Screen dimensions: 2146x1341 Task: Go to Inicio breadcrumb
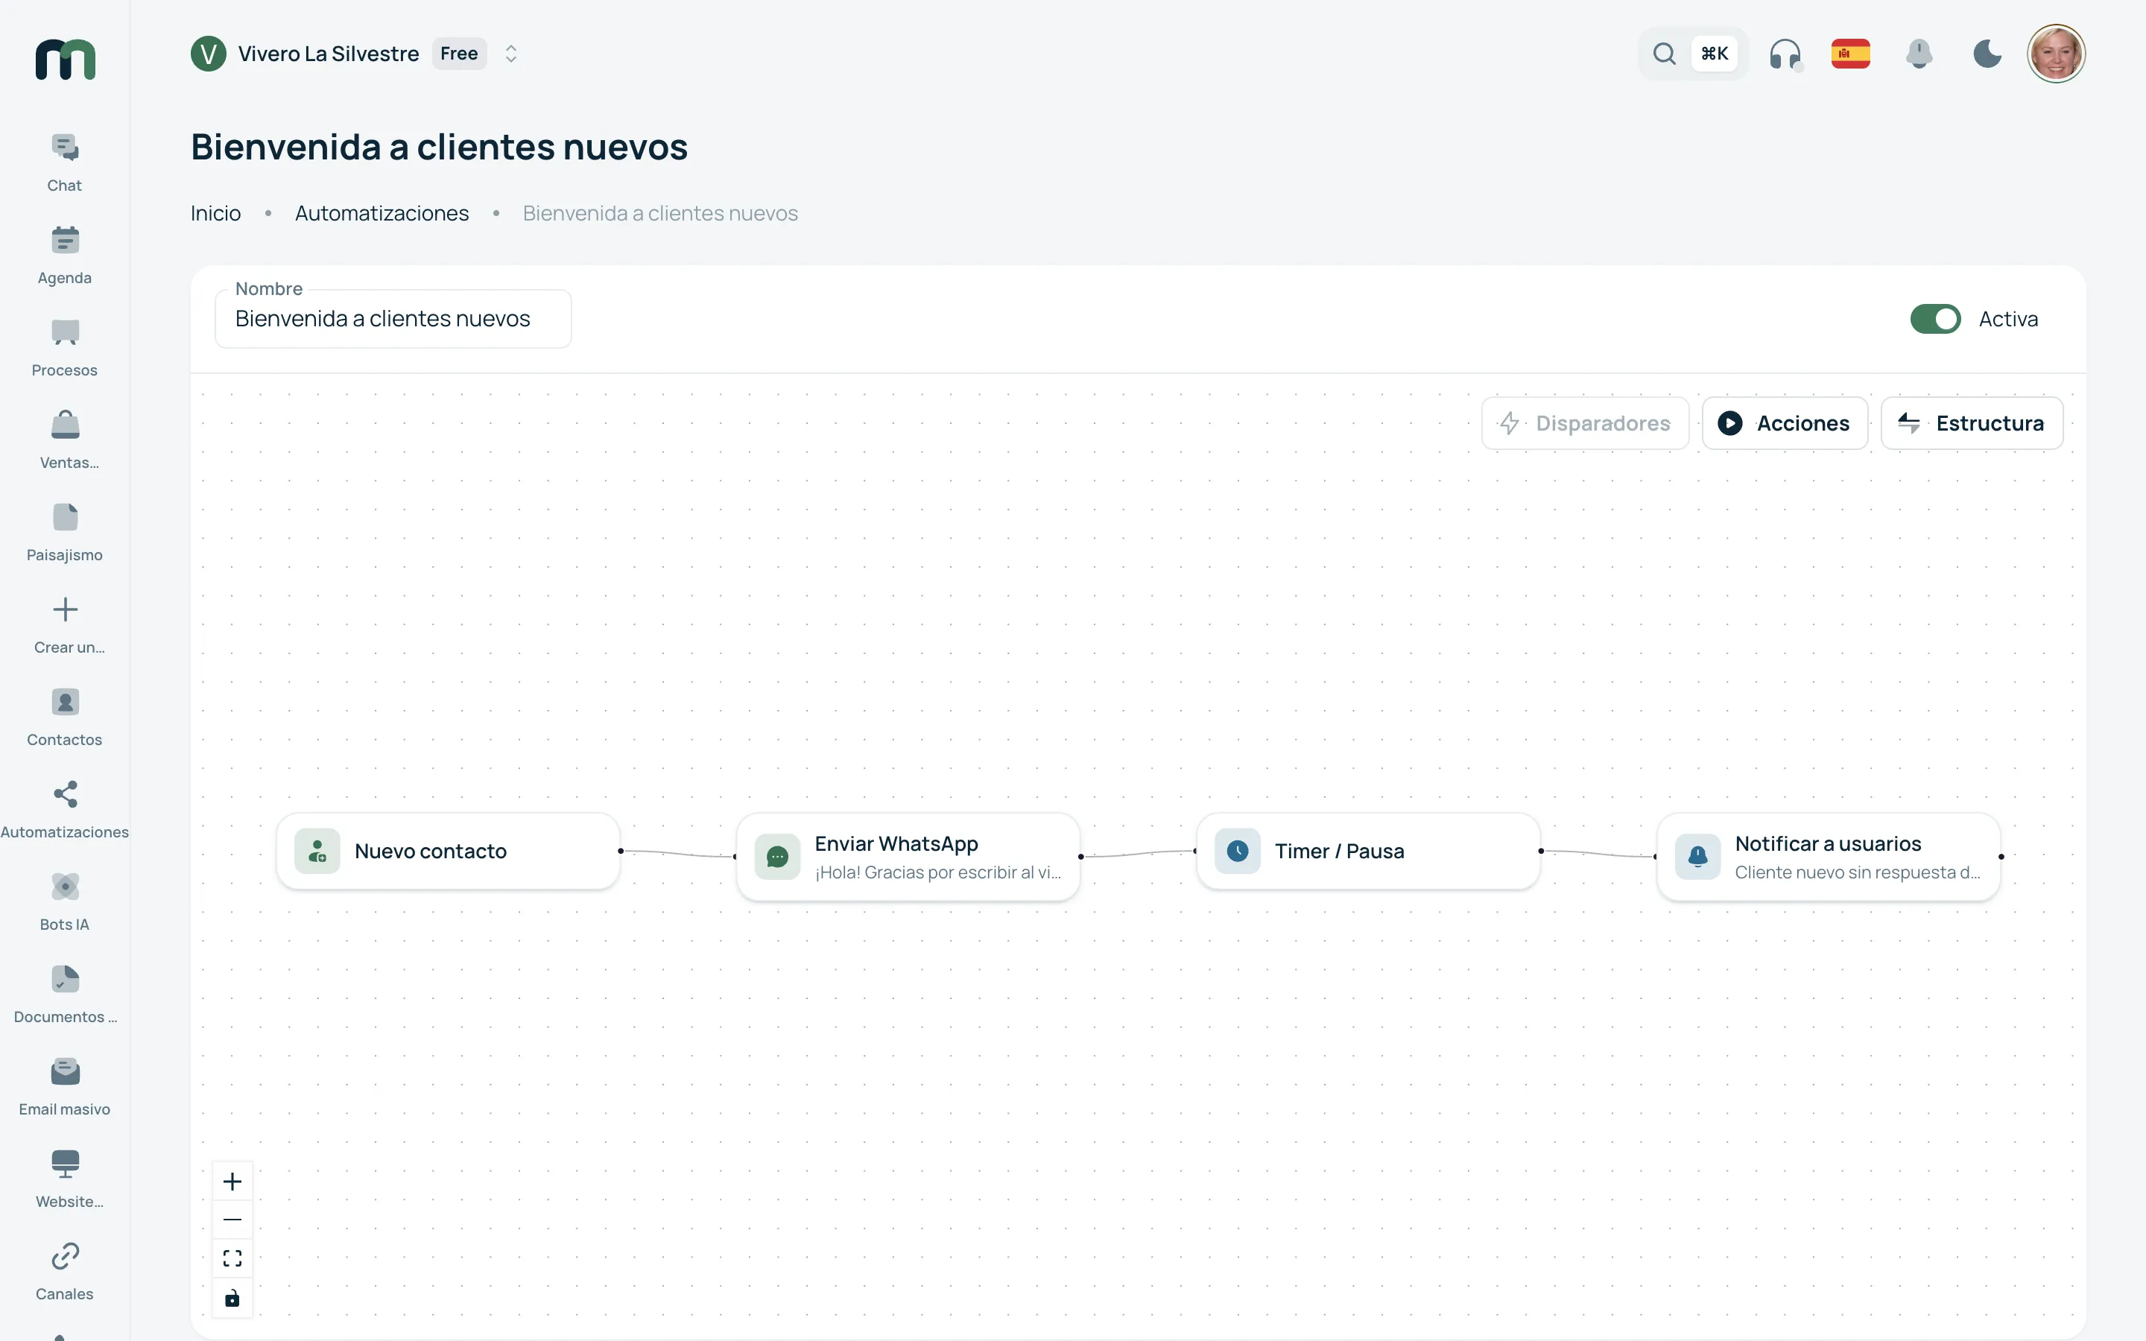pos(215,214)
